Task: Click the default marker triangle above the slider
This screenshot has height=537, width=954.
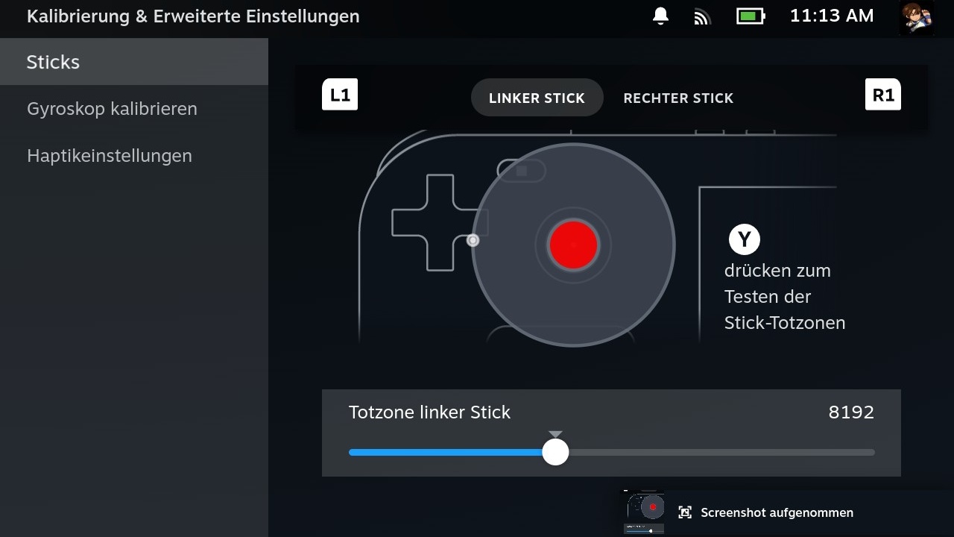Action: (x=555, y=434)
